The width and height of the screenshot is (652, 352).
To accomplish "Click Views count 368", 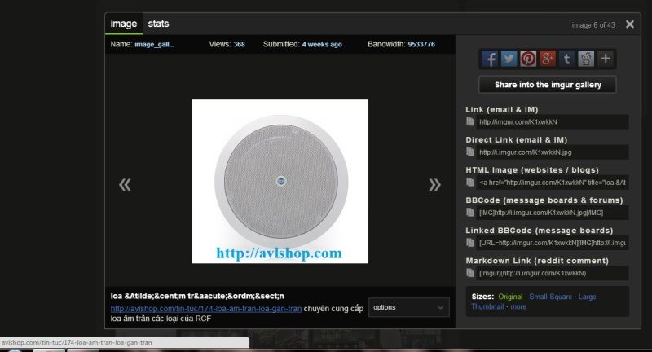I will pos(239,45).
